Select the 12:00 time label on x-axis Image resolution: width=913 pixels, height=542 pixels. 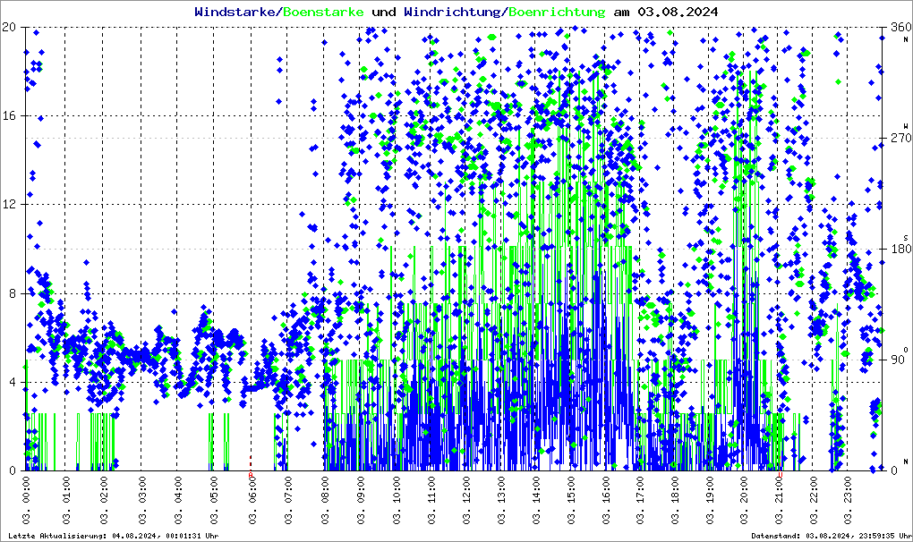tap(466, 501)
